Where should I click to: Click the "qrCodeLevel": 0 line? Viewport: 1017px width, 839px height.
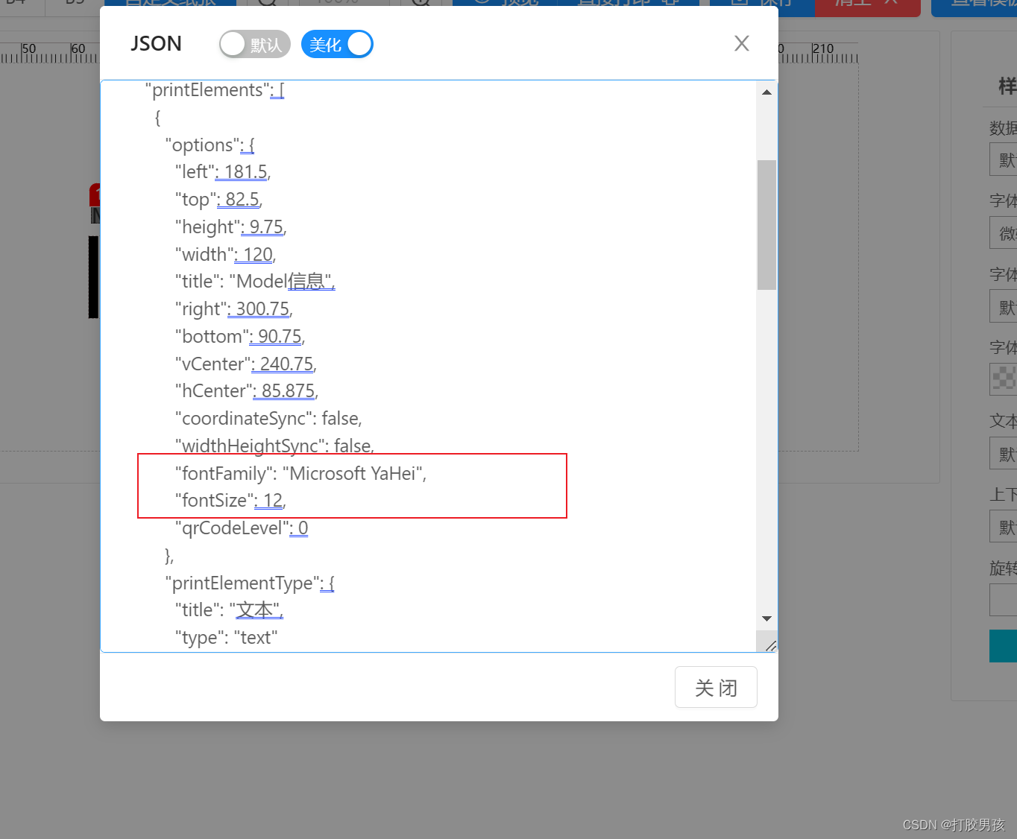point(242,528)
